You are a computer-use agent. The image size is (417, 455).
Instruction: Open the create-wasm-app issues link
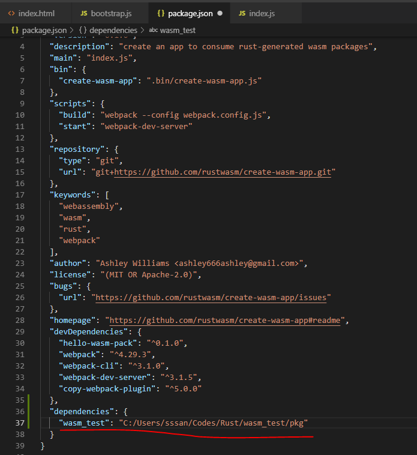(213, 297)
